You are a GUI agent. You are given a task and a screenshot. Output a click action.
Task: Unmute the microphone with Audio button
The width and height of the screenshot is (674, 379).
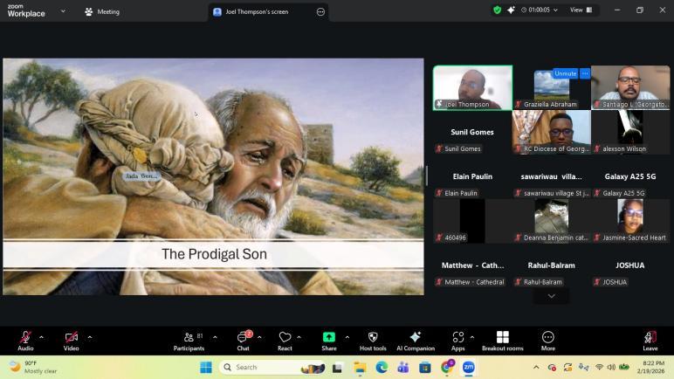pyautogui.click(x=25, y=341)
